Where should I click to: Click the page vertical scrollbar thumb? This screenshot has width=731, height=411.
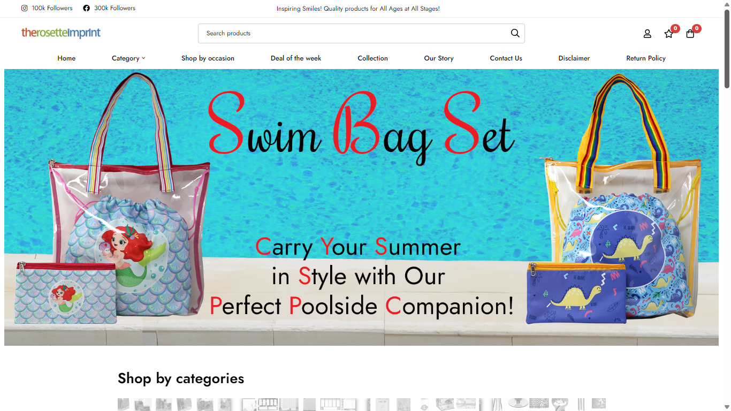point(727,49)
